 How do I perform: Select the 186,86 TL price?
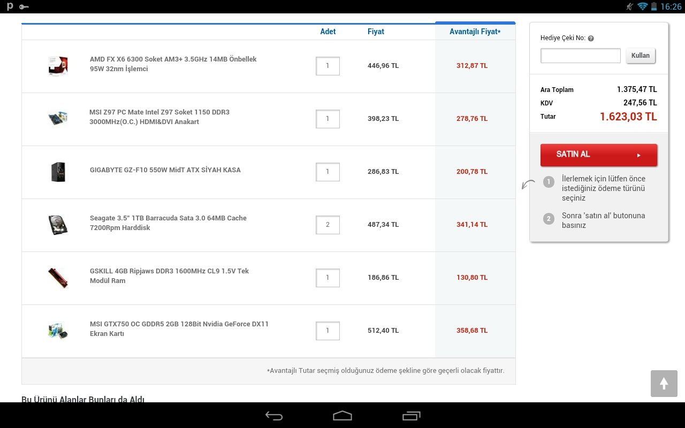tap(383, 278)
